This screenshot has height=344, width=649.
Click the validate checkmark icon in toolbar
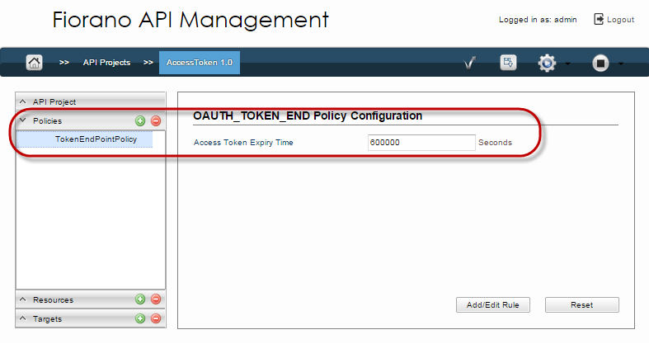[469, 63]
